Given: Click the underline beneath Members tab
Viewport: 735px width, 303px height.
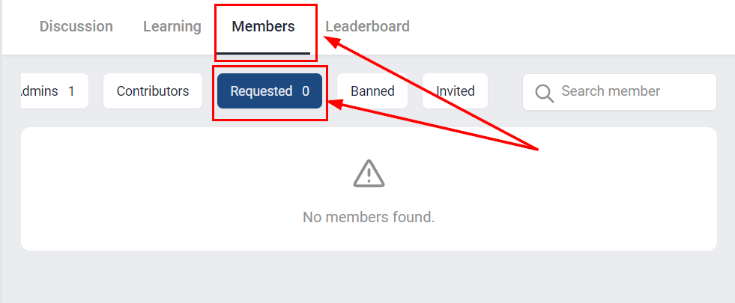Looking at the screenshot, I should pyautogui.click(x=263, y=52).
